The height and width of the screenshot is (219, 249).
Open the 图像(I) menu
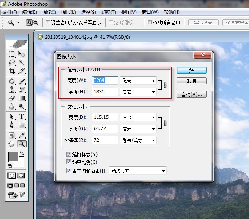pyautogui.click(x=49, y=12)
